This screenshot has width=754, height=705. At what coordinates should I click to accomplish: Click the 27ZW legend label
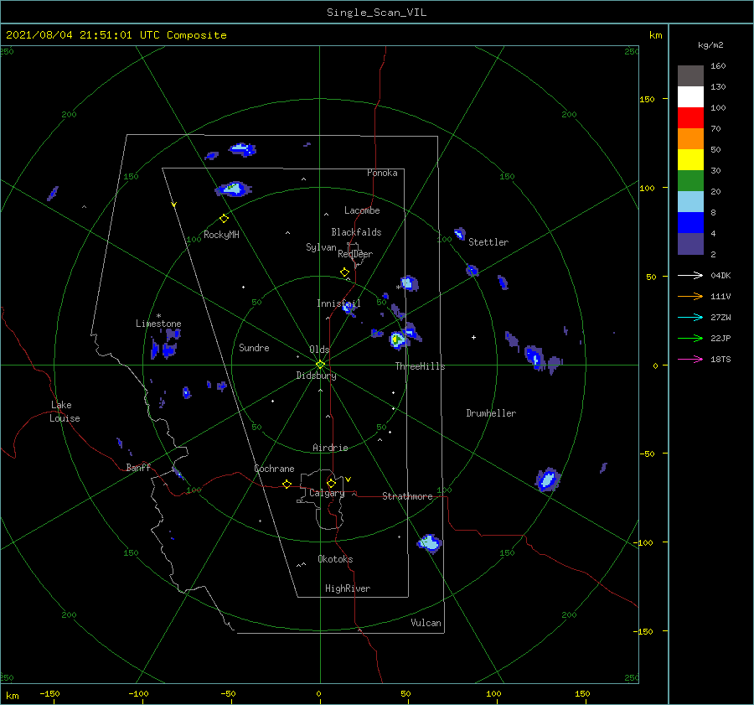point(720,317)
